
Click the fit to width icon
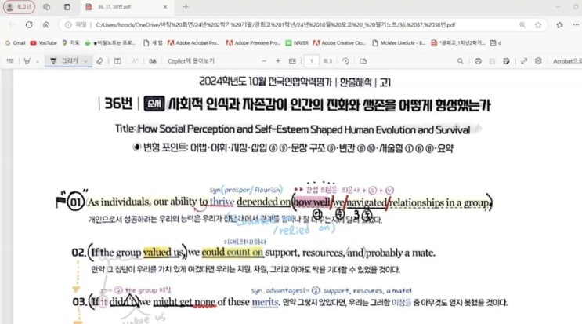click(292, 61)
